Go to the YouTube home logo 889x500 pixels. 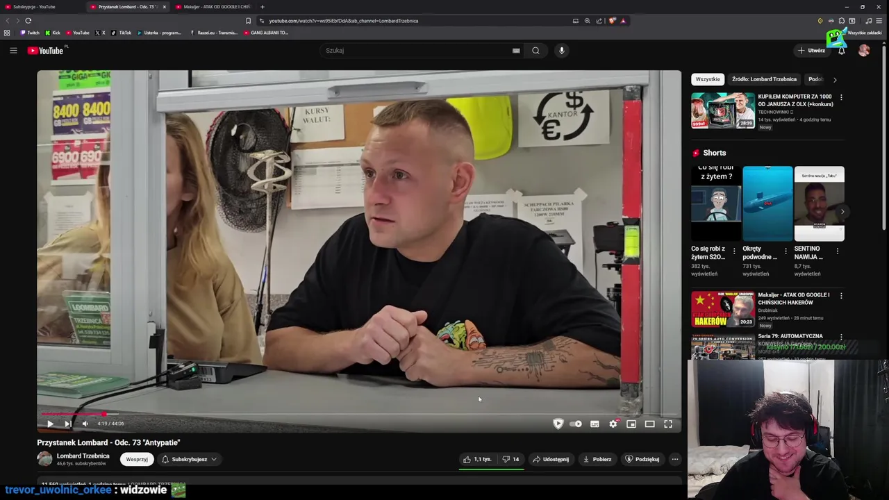click(x=46, y=50)
